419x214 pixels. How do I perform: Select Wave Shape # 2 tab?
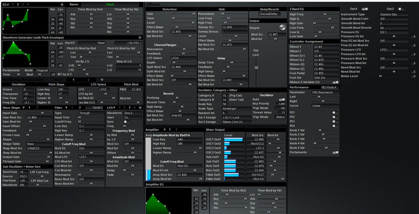37,107
